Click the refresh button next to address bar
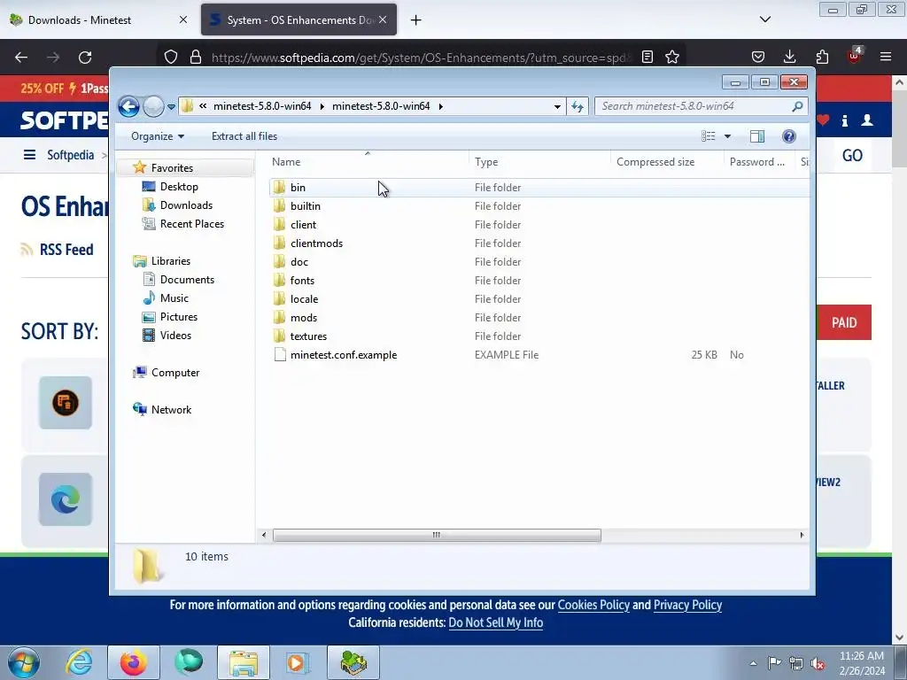 click(x=578, y=106)
